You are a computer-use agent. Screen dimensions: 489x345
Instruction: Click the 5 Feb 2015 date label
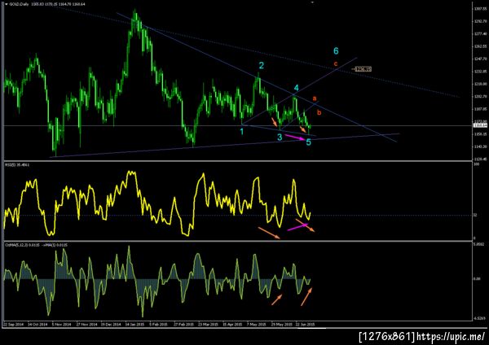pyautogui.click(x=158, y=324)
